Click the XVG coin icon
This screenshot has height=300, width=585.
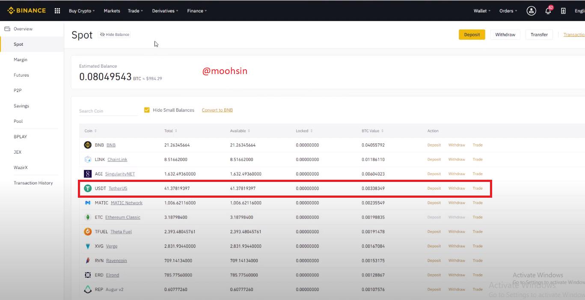[88, 246]
